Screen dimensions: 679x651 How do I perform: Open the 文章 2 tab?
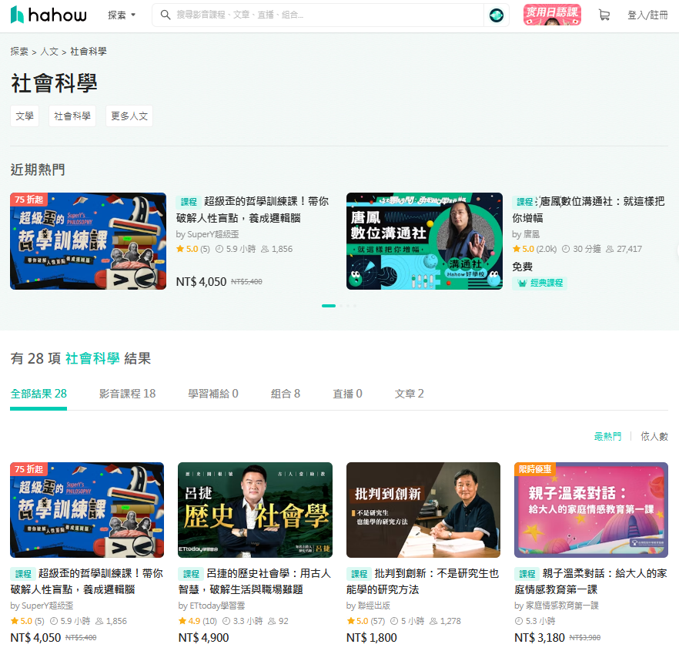tap(409, 394)
